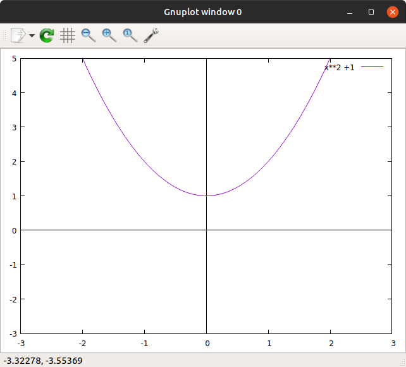The height and width of the screenshot is (367, 406).
Task: Click the parabola vertex at y=1
Action: click(206, 196)
